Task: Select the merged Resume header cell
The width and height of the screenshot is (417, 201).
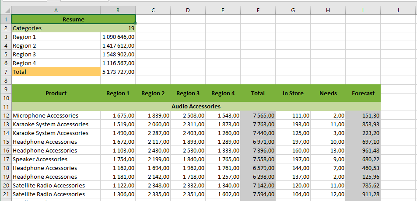Action: point(74,19)
